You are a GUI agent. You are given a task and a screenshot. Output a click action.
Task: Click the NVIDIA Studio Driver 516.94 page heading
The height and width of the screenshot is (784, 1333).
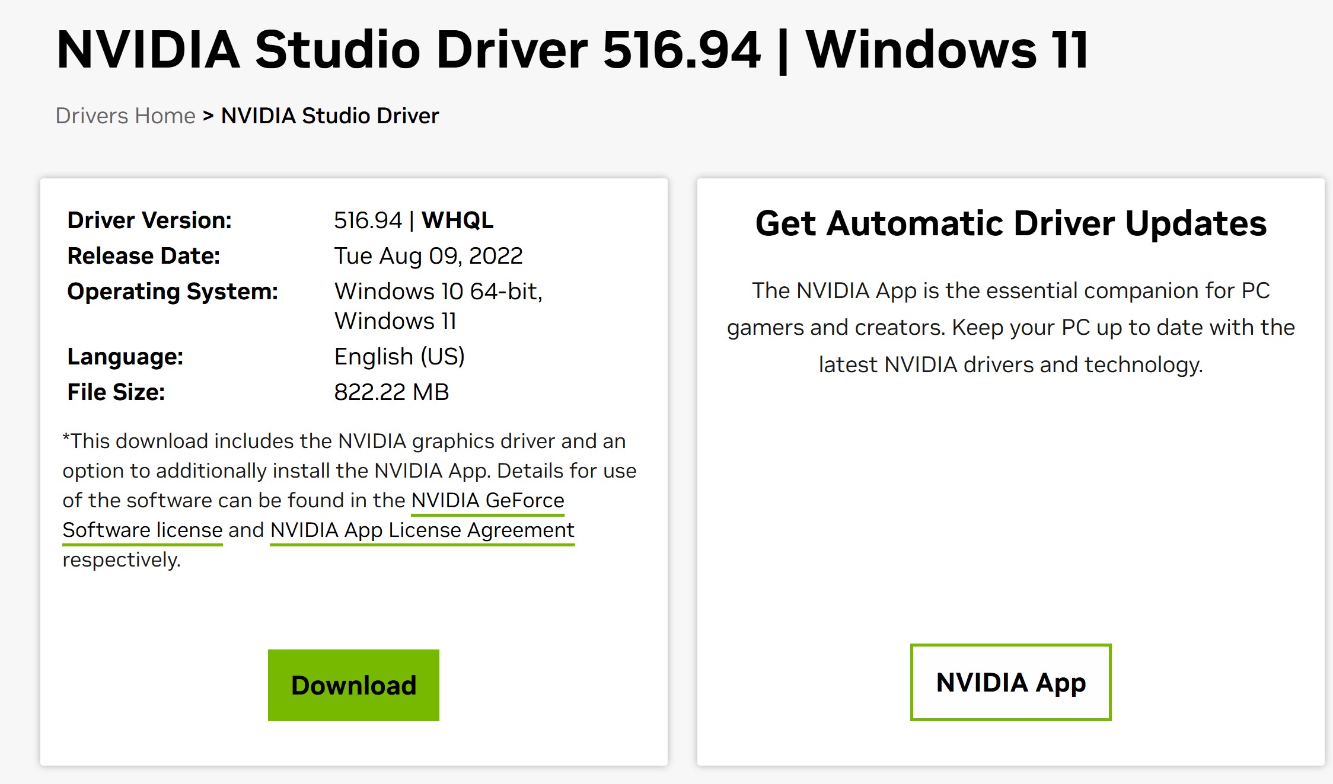(572, 50)
